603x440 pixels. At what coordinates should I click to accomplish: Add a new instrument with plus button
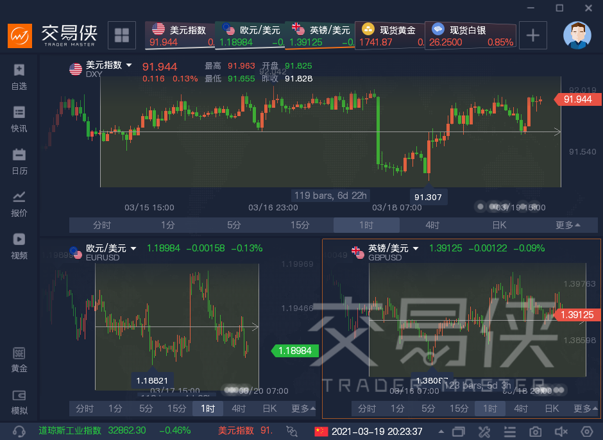[532, 35]
